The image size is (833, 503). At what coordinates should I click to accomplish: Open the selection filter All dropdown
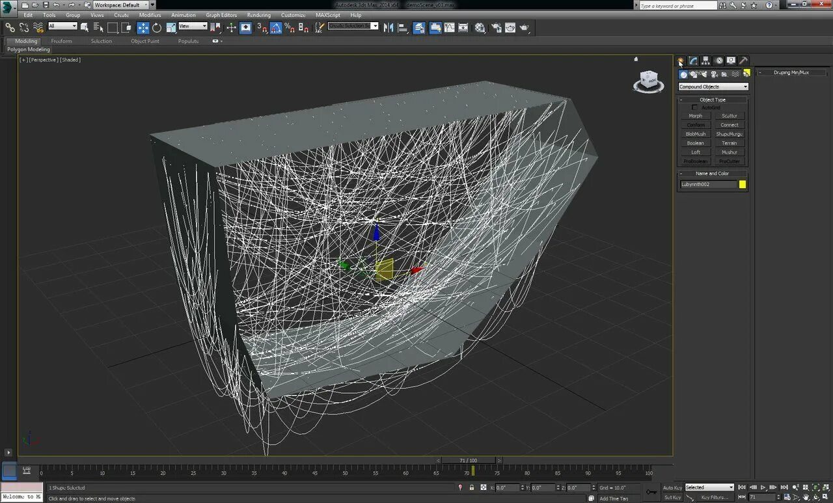[62, 26]
